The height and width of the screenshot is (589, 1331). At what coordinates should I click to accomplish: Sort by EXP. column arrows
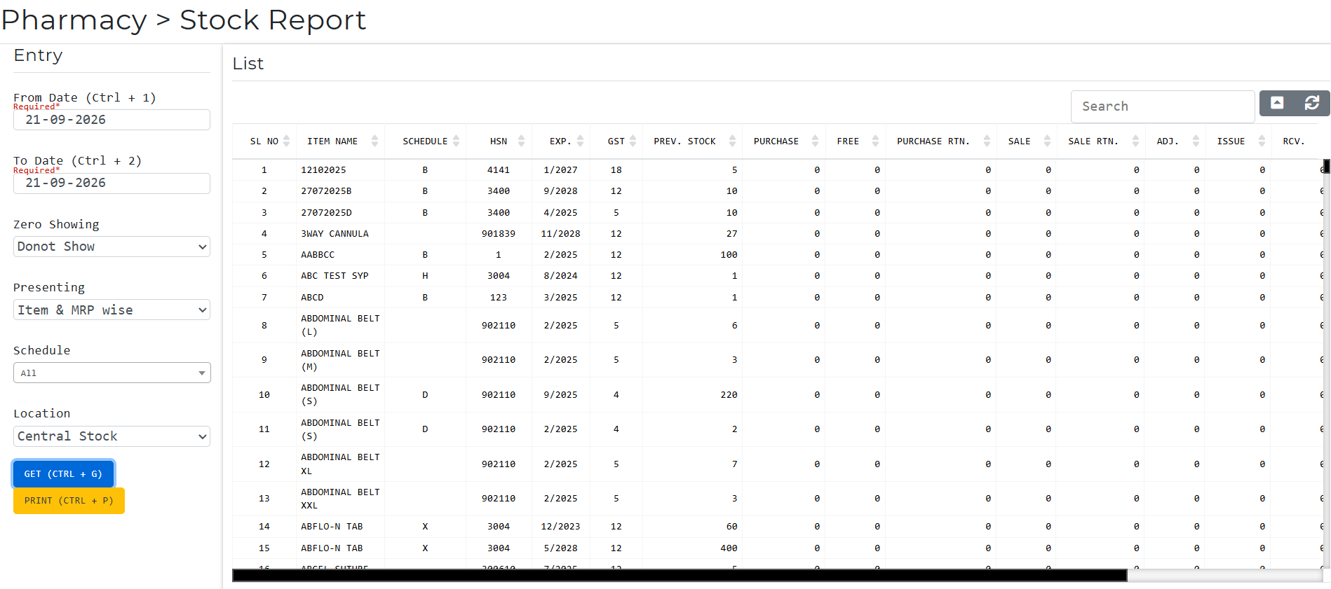580,141
